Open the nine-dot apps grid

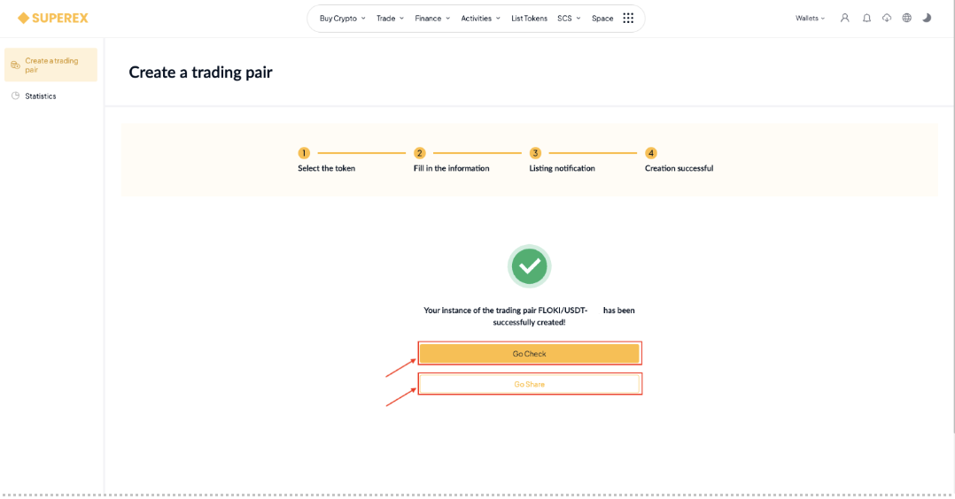pyautogui.click(x=628, y=19)
